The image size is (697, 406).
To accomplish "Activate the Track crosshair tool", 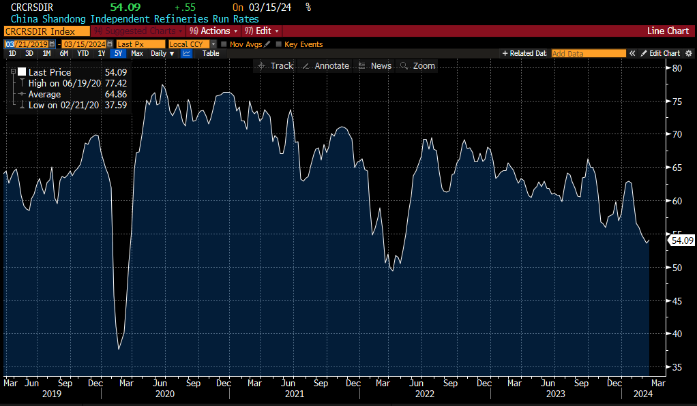I will [x=276, y=66].
